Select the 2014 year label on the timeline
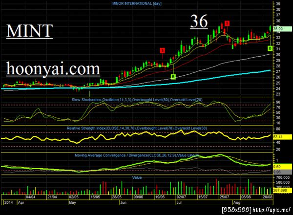Viewport: 293px width, 215px height. tap(9, 203)
